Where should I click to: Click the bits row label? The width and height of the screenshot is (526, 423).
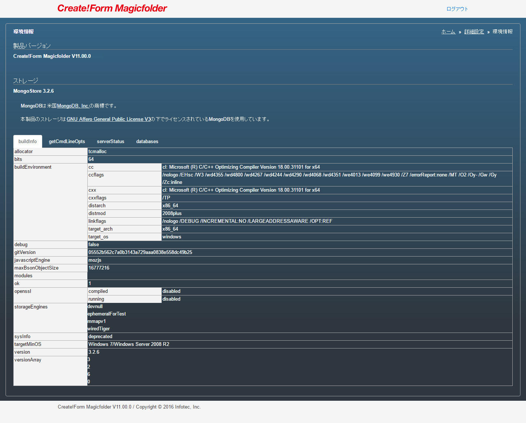[50, 159]
